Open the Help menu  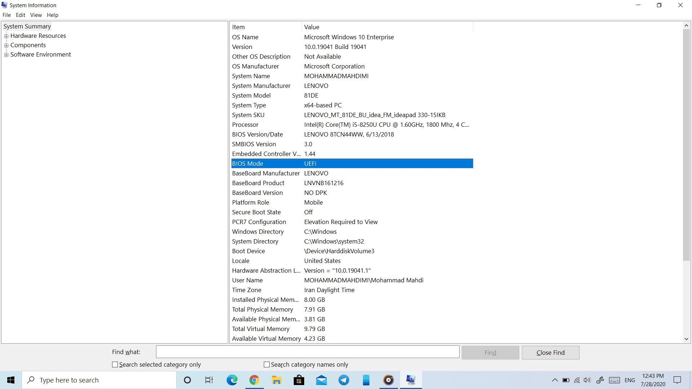tap(53, 15)
